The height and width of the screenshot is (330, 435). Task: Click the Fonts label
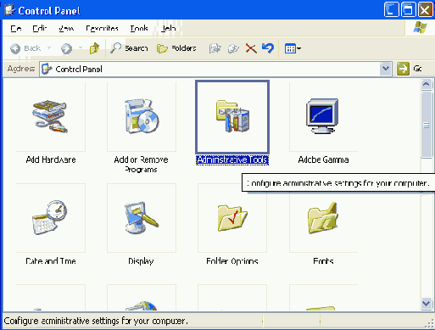(323, 261)
